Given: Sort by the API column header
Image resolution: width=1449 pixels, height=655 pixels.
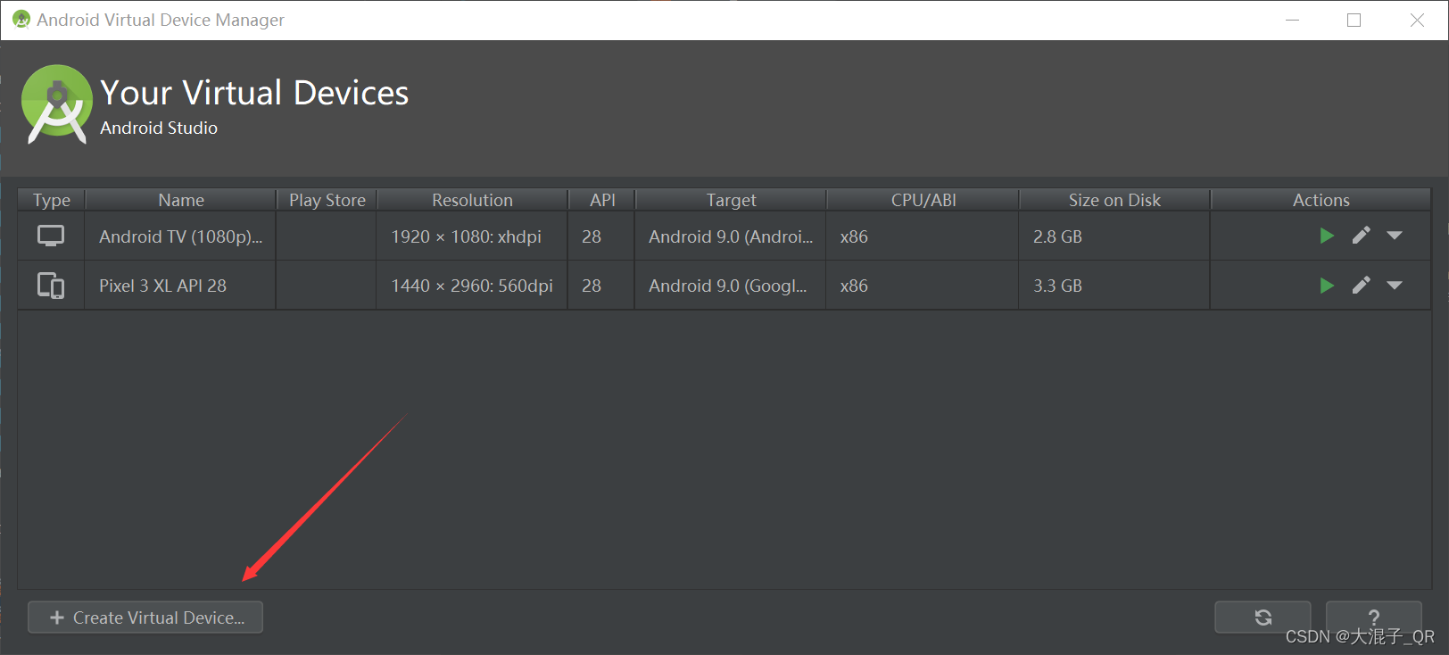Looking at the screenshot, I should pos(602,200).
